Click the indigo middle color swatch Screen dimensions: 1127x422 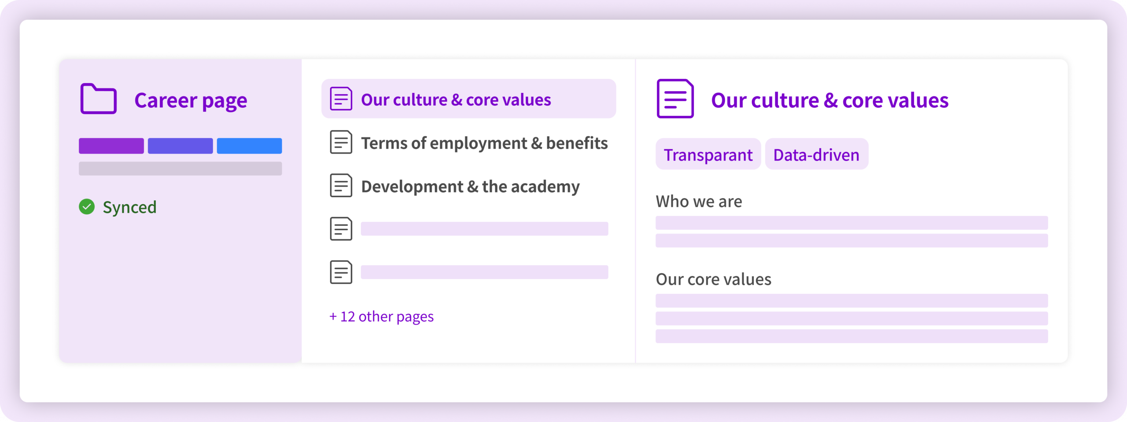(180, 146)
